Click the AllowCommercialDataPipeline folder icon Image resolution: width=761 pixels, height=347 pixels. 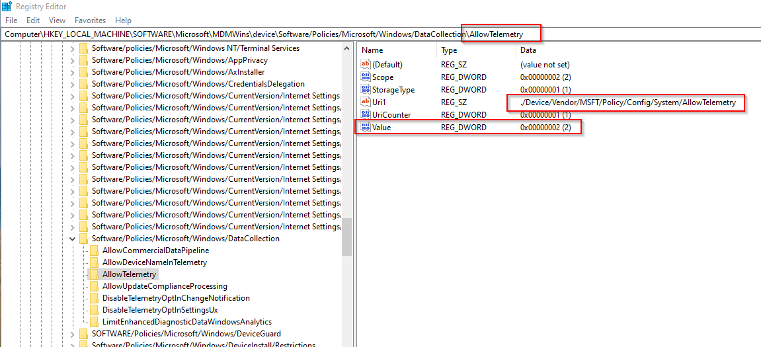pos(94,251)
